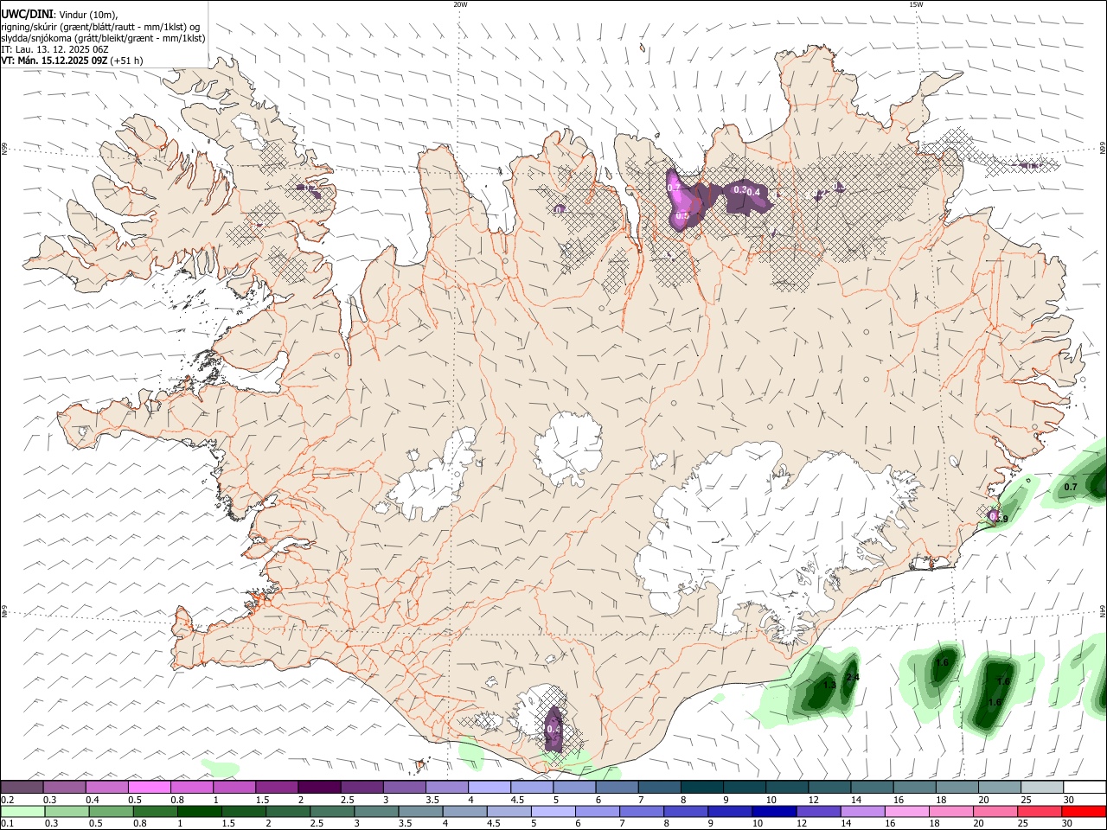Screen dimensions: 1107x830
Task: Click the "15W" longitude label
Action: click(x=916, y=4)
